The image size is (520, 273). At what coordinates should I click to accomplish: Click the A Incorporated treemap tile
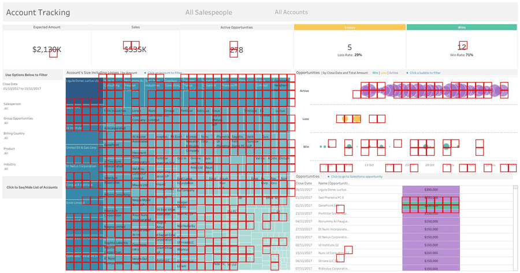(118, 134)
